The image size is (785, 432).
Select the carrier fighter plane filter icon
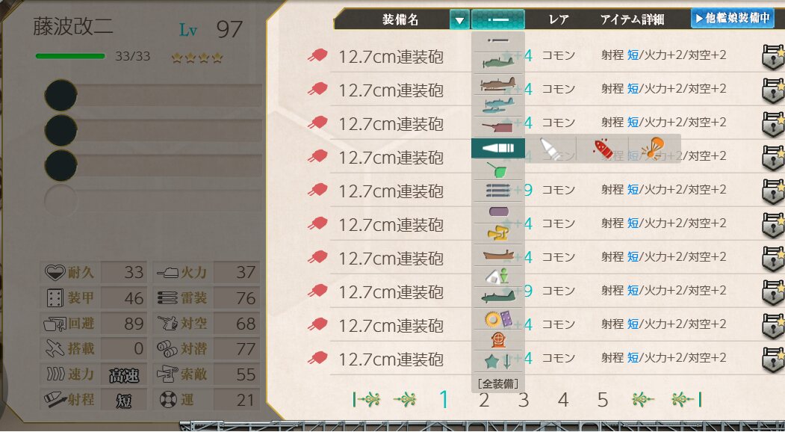[497, 62]
